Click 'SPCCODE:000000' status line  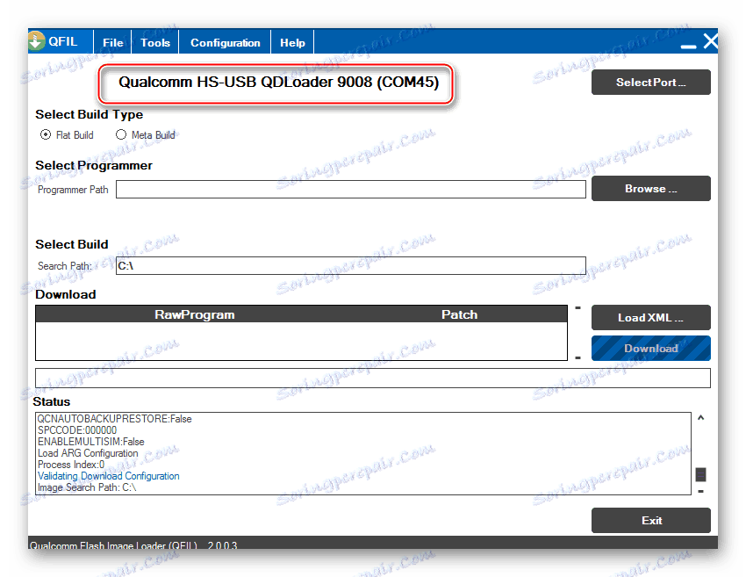pyautogui.click(x=77, y=430)
